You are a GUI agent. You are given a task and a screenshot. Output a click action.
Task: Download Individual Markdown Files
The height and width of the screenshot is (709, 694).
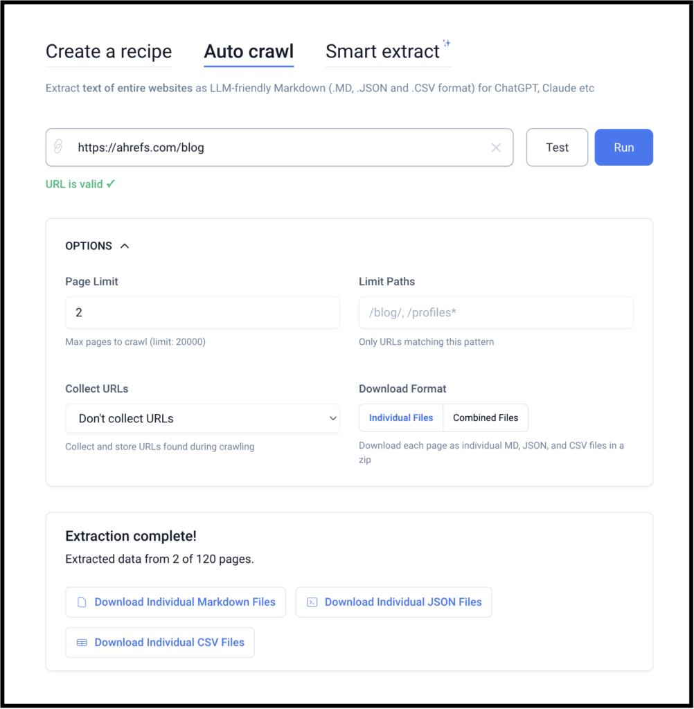click(x=175, y=602)
